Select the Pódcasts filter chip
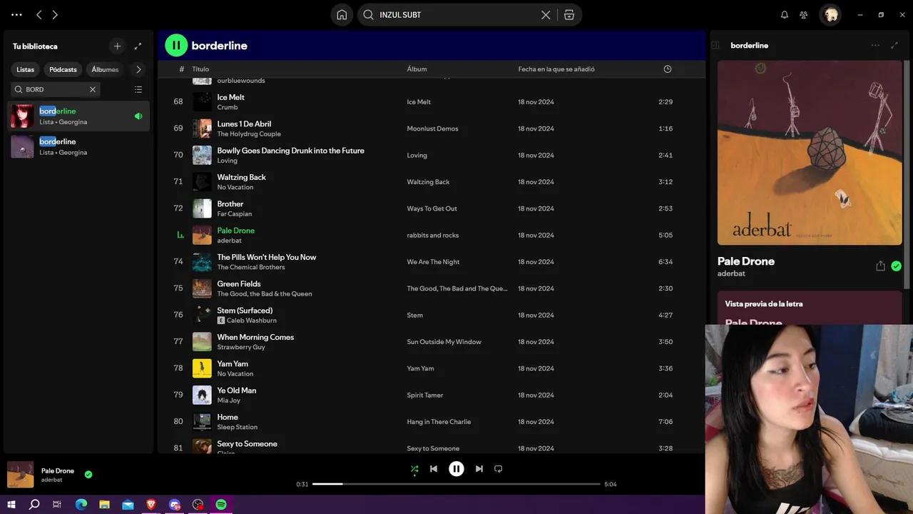Image resolution: width=913 pixels, height=514 pixels. point(63,69)
